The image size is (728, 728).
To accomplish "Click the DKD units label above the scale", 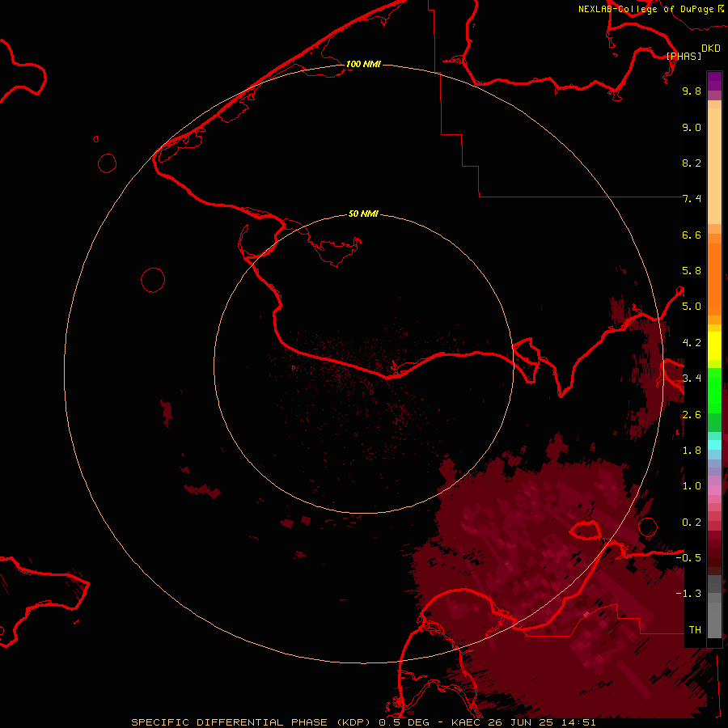I will 711,49.
